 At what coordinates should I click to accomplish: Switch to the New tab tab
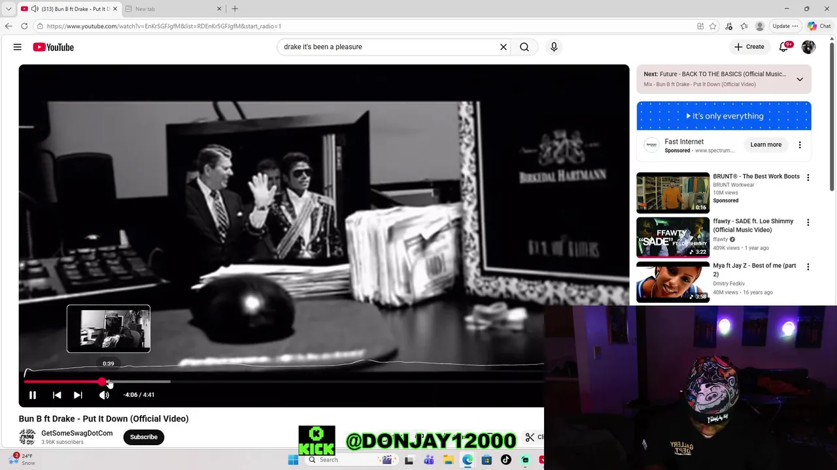coord(173,9)
